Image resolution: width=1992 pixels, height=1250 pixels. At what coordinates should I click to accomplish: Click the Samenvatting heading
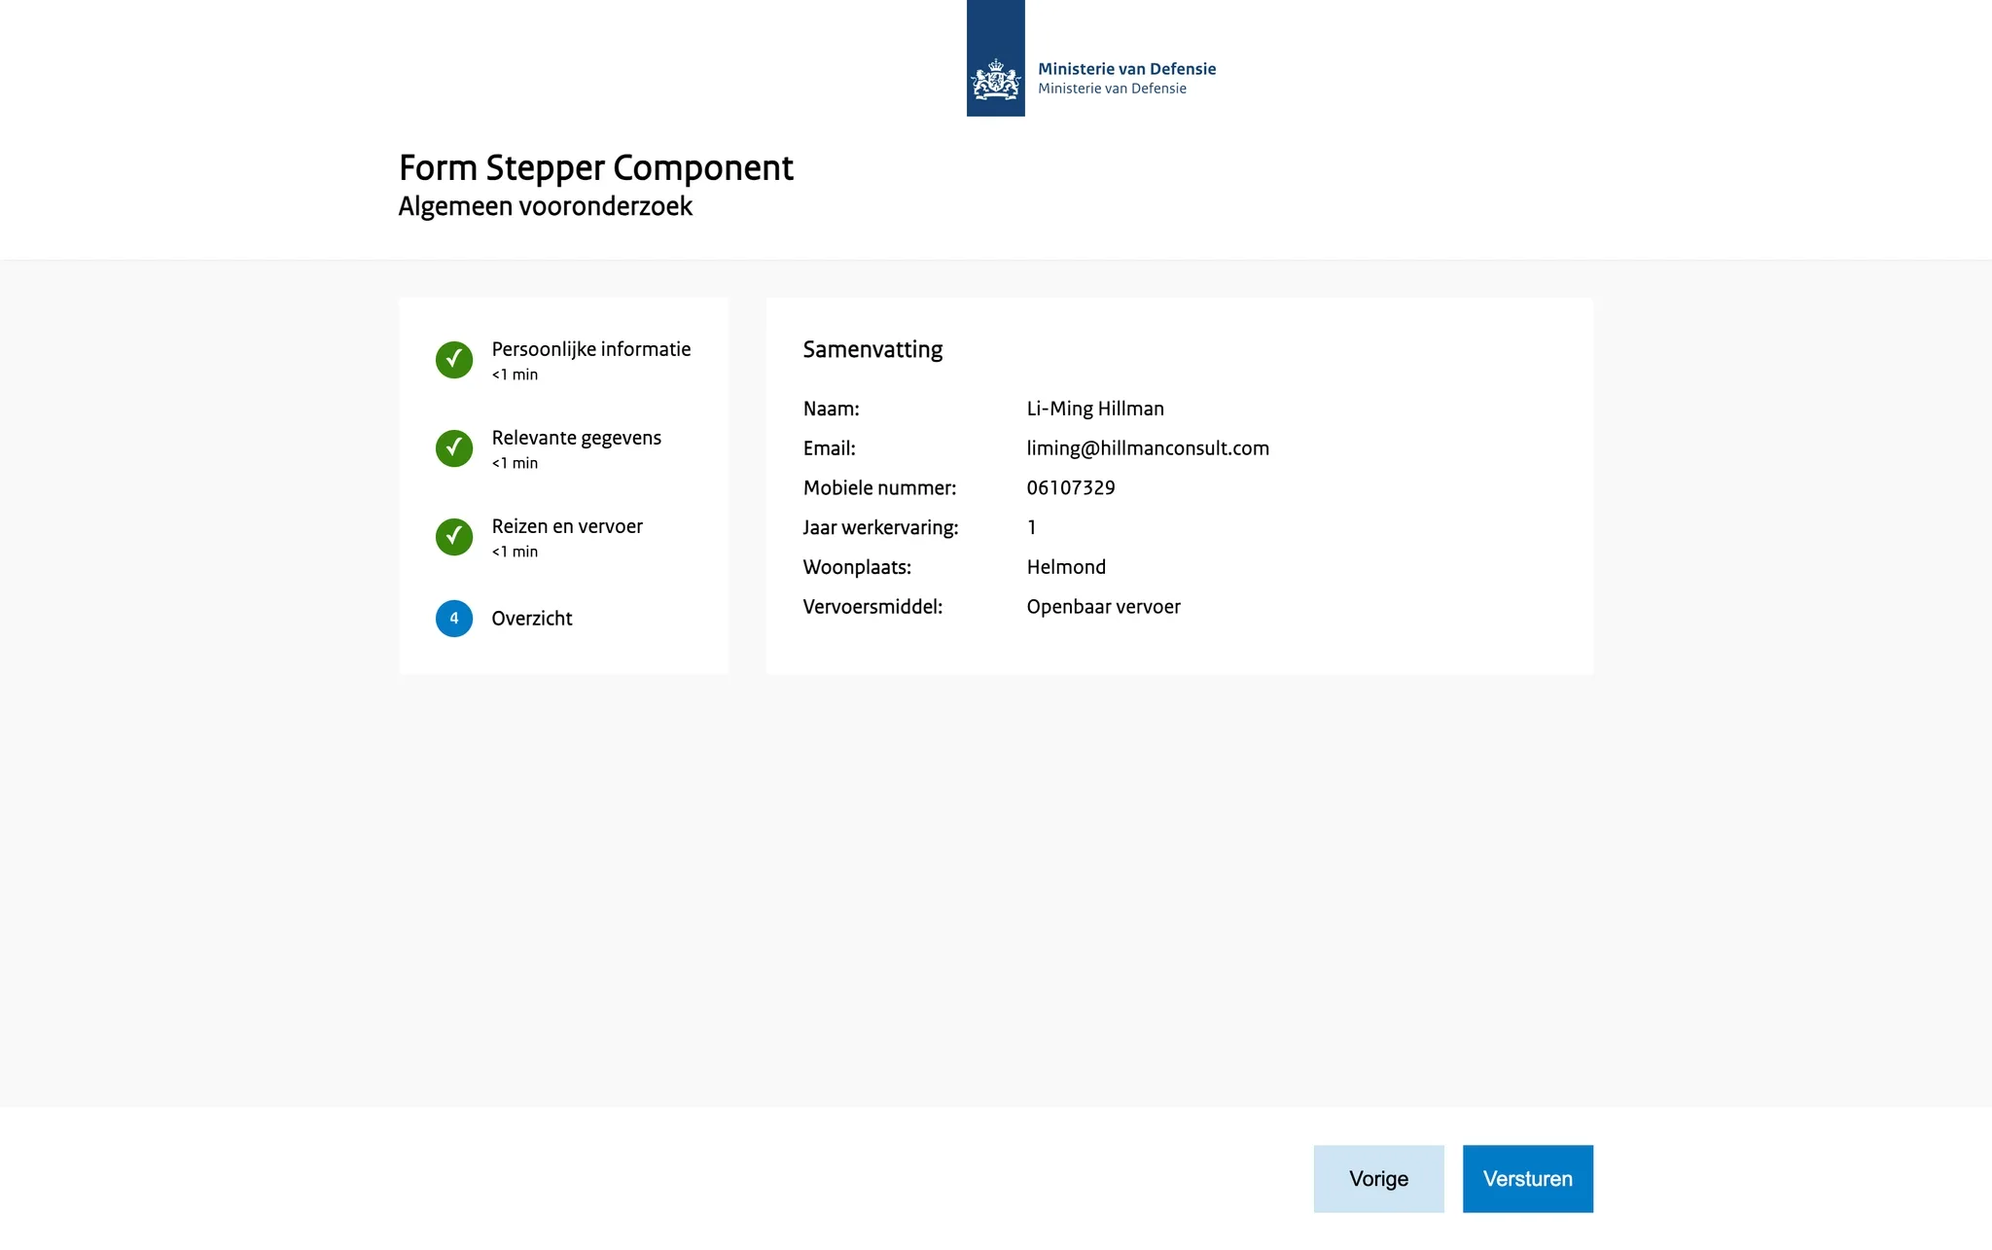pyautogui.click(x=872, y=350)
